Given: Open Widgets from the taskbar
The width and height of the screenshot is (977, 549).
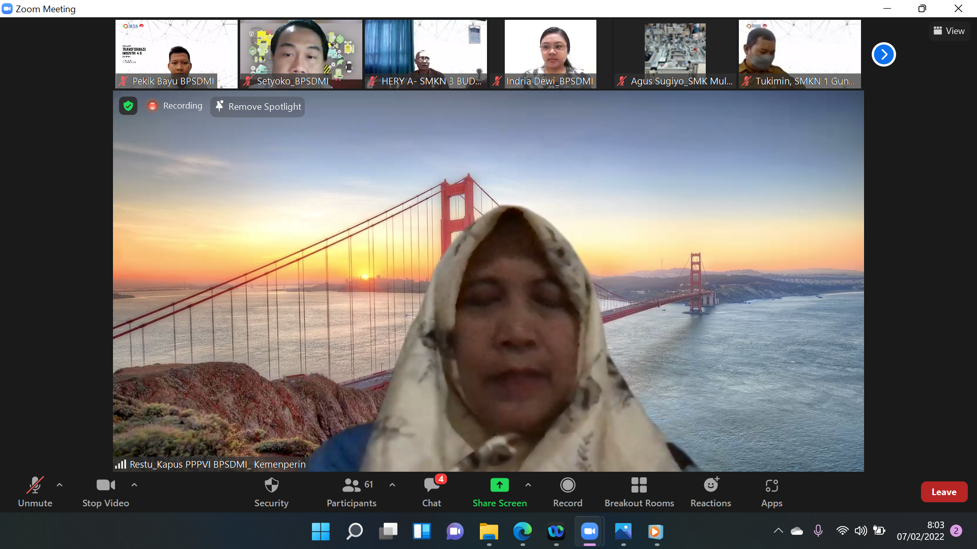Looking at the screenshot, I should click(422, 532).
